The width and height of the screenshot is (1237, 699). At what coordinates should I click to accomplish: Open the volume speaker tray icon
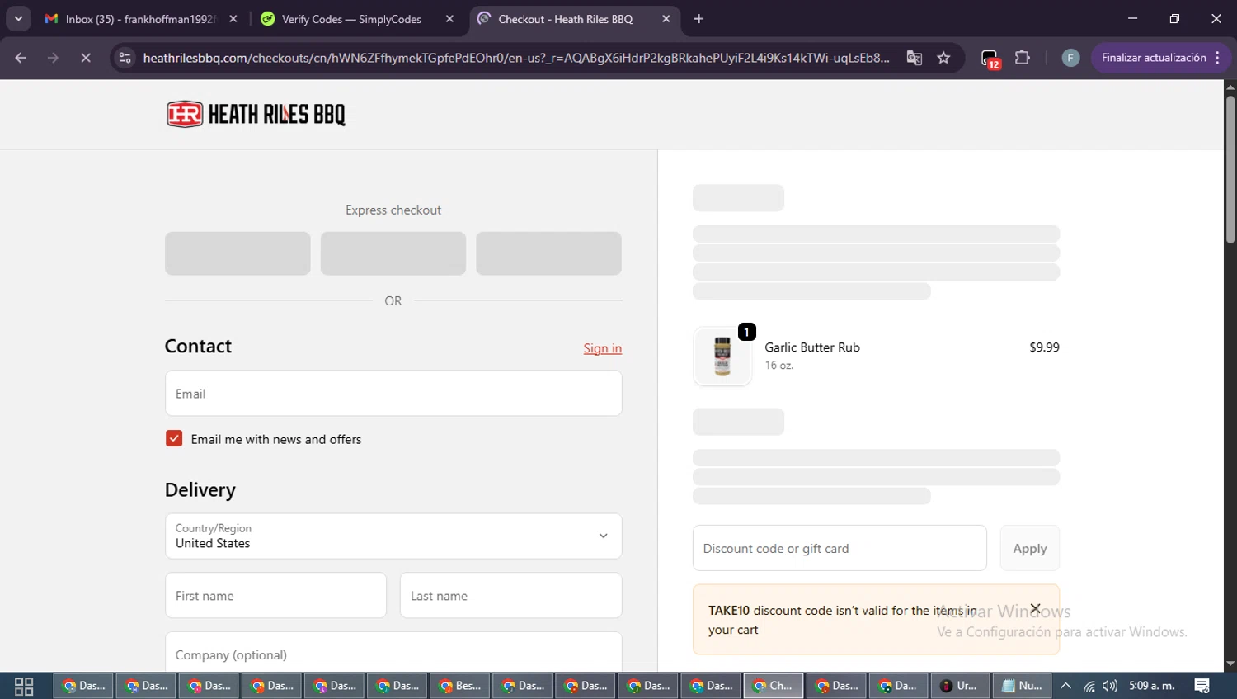click(x=1110, y=686)
